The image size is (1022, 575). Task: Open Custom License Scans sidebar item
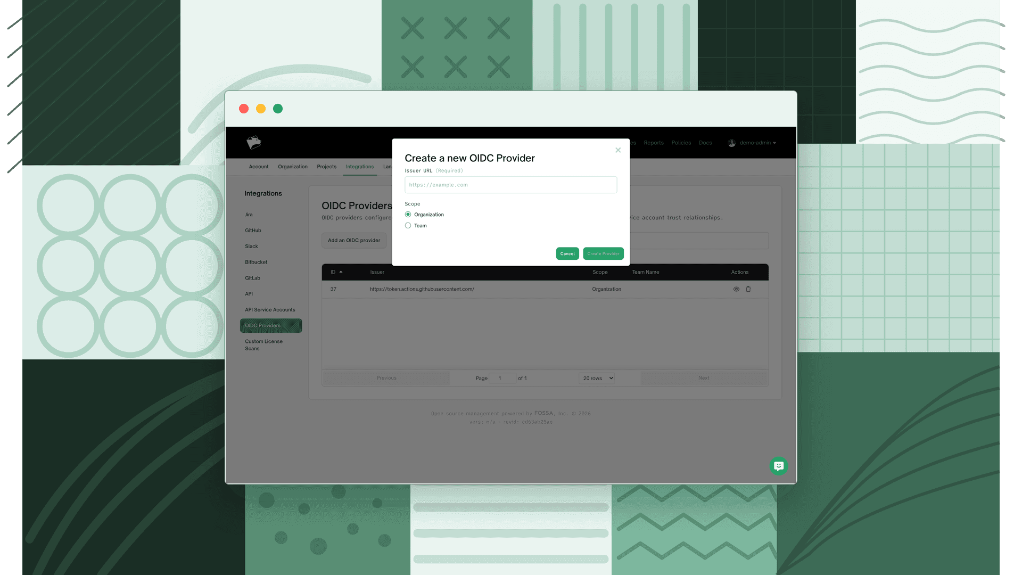tap(263, 345)
